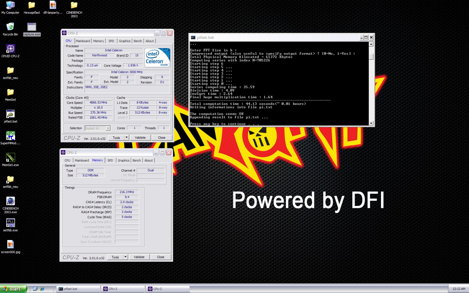The height and width of the screenshot is (293, 469).
Task: Click the Bus Speed value 270.36 MHz
Action: click(98, 113)
